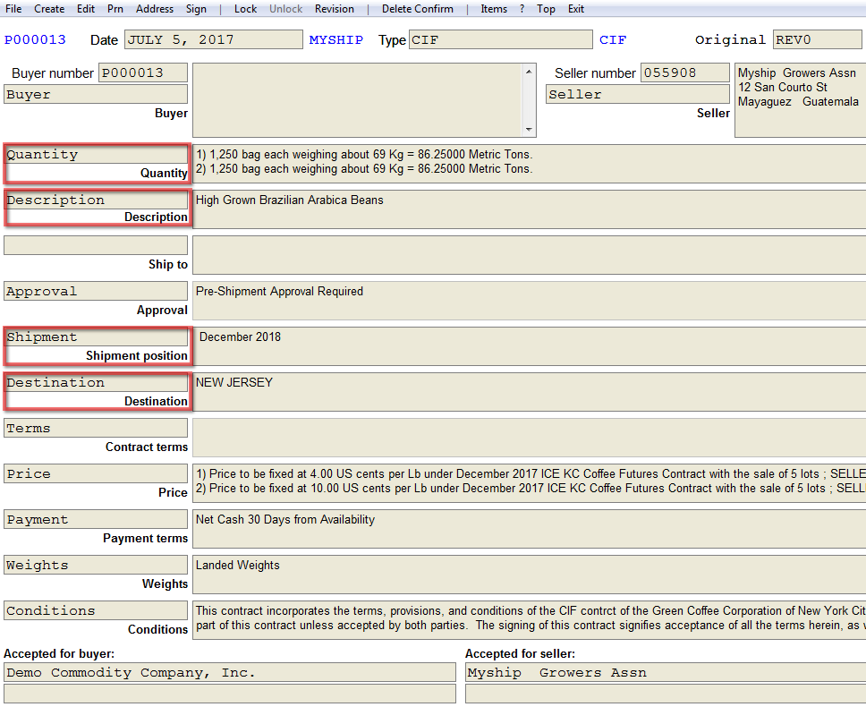Click the December 2018 shipment position area
Image resolution: width=866 pixels, height=707 pixels.
(529, 346)
